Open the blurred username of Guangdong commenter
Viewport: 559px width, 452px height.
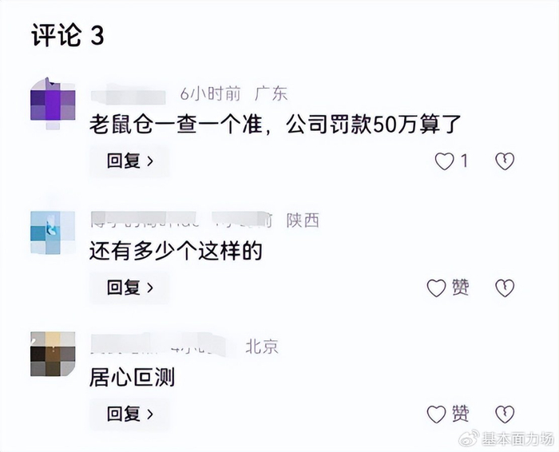pos(128,94)
